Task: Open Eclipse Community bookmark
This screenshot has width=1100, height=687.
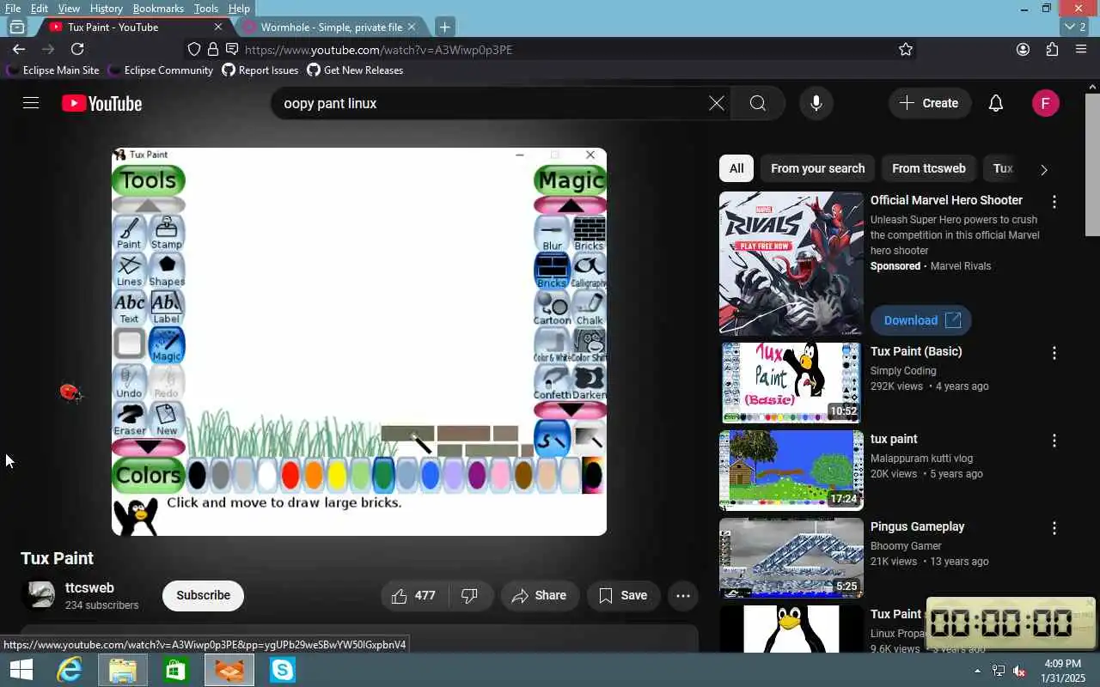Action: click(x=161, y=70)
